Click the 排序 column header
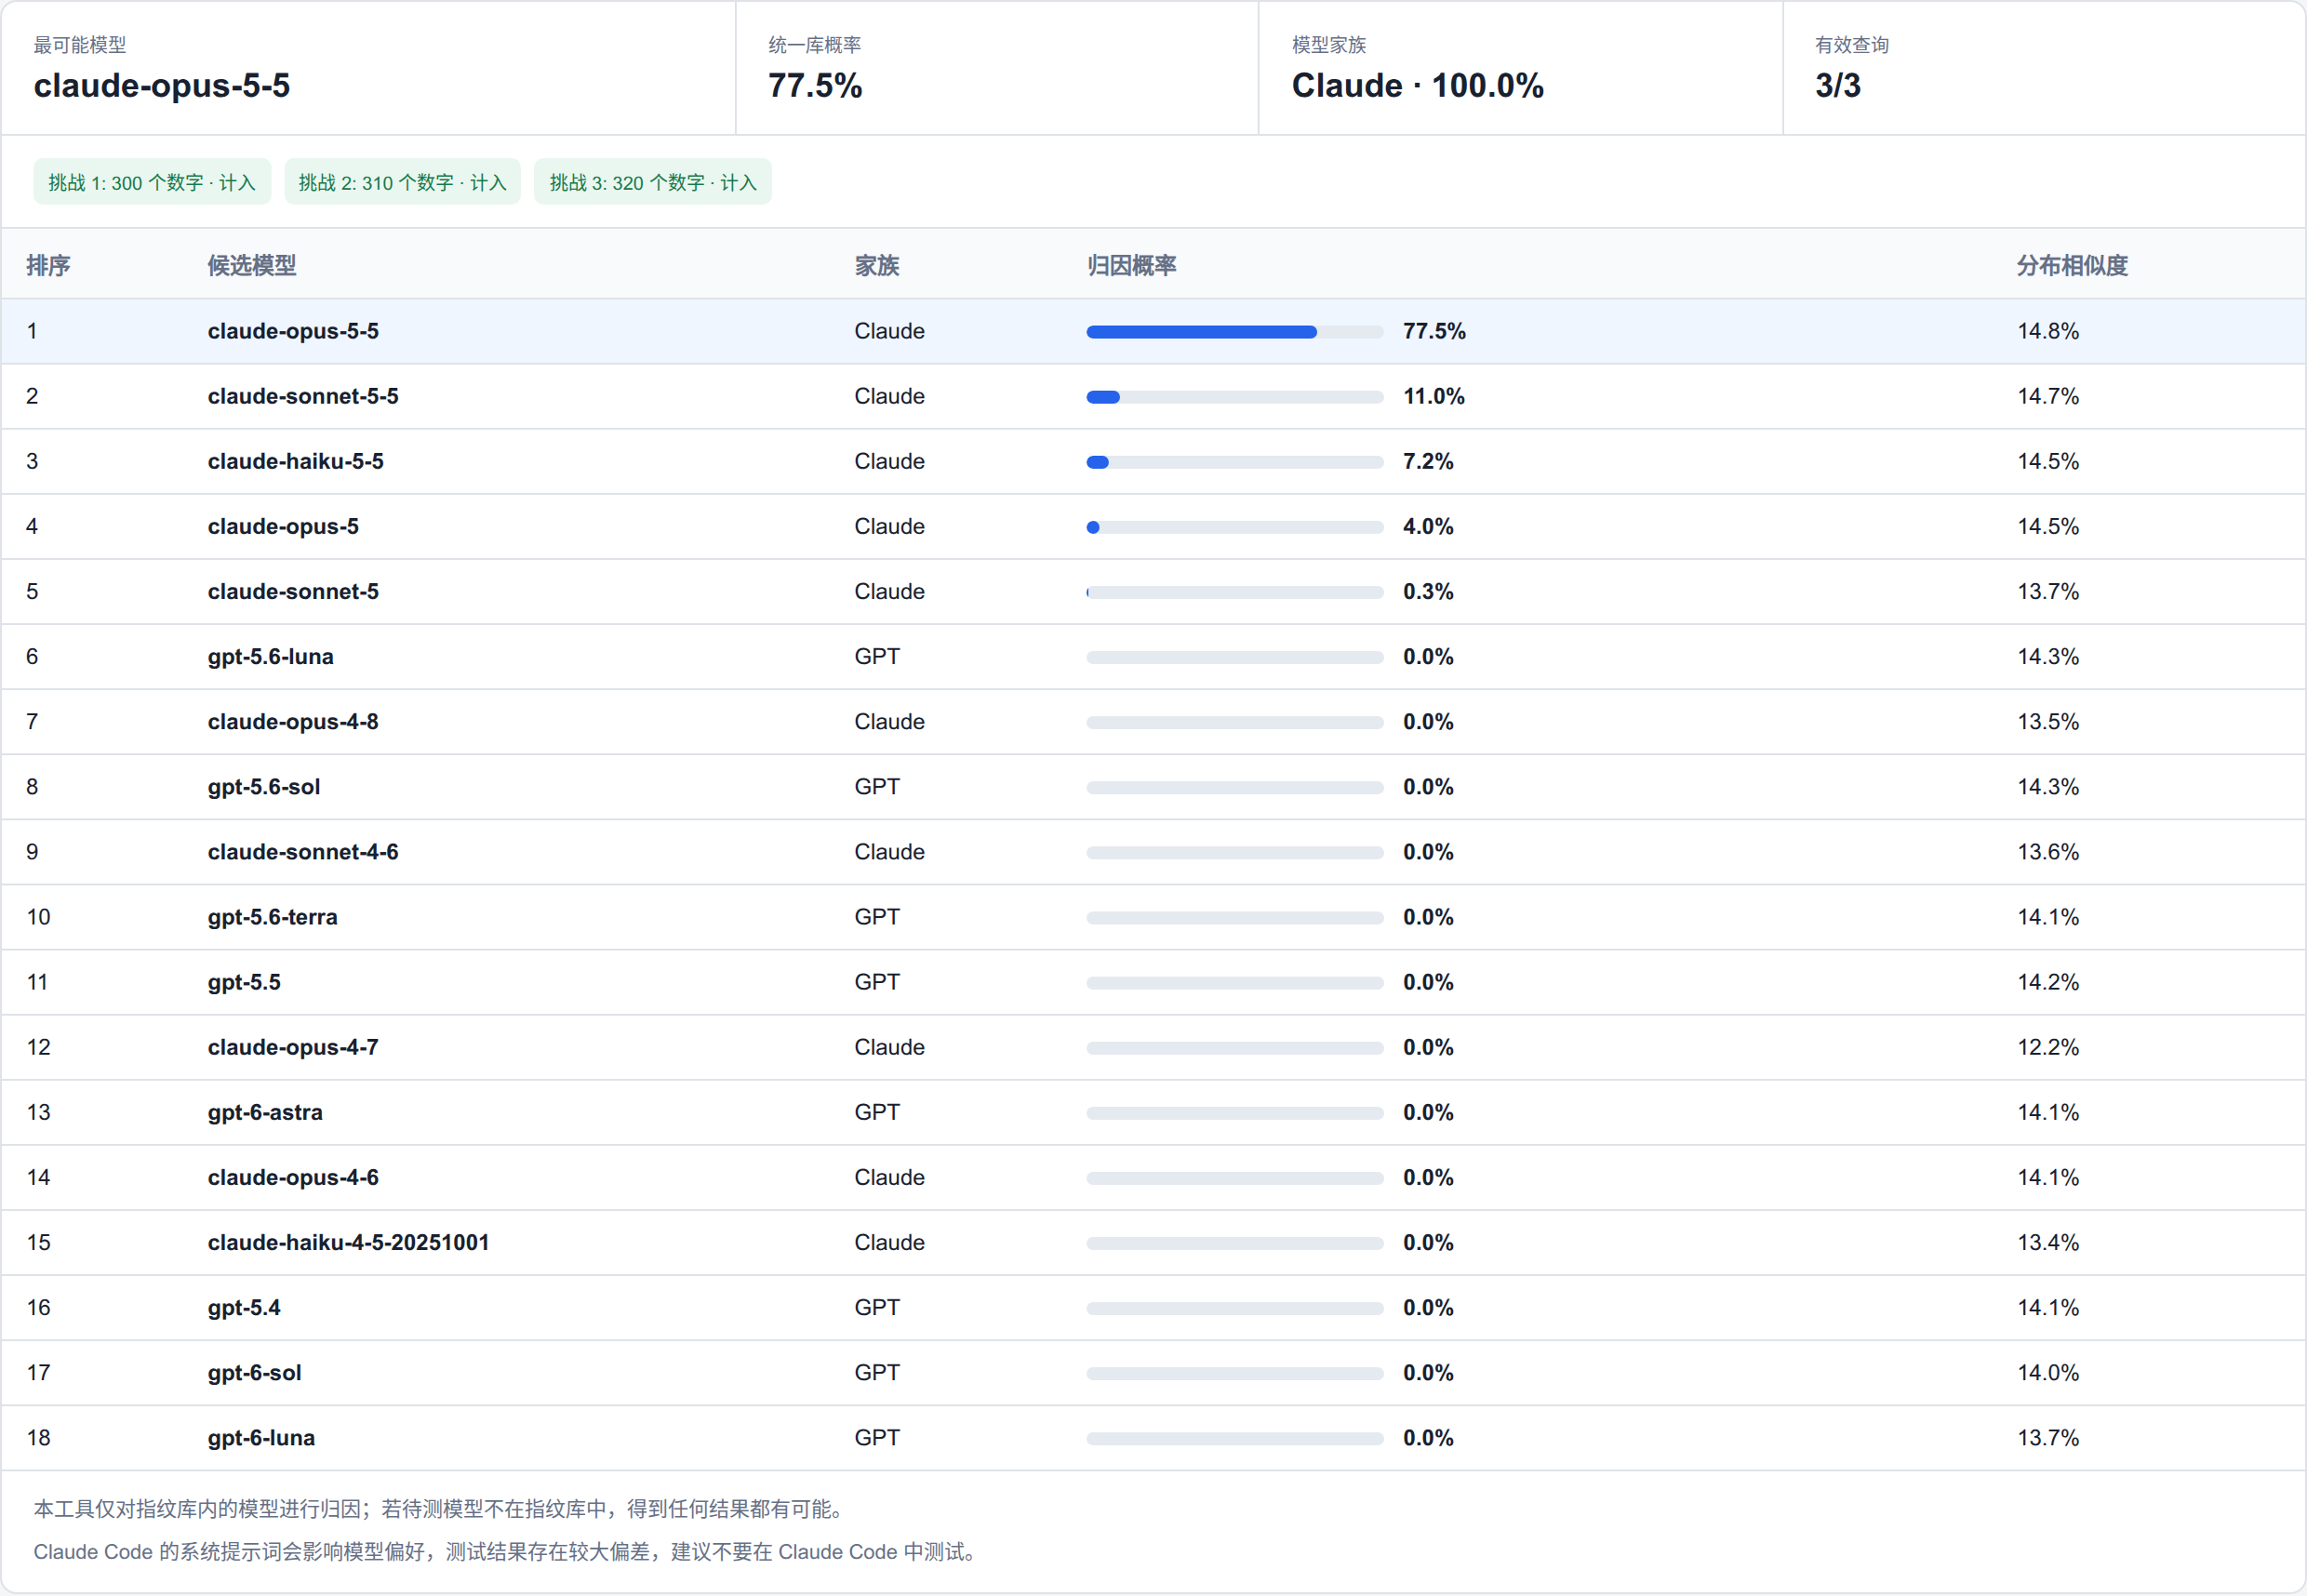The width and height of the screenshot is (2307, 1596). tap(48, 265)
